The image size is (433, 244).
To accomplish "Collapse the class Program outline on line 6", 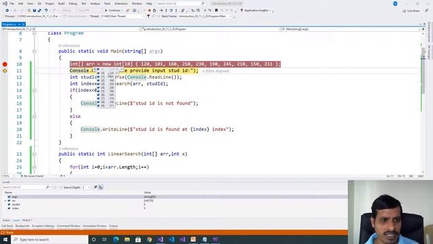I will pos(35,33).
